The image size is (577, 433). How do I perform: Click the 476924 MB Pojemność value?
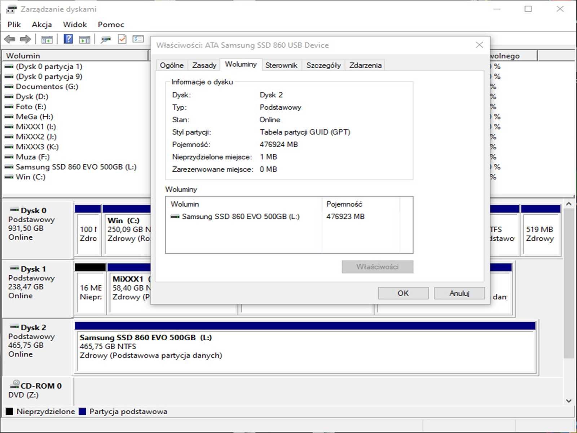click(279, 144)
